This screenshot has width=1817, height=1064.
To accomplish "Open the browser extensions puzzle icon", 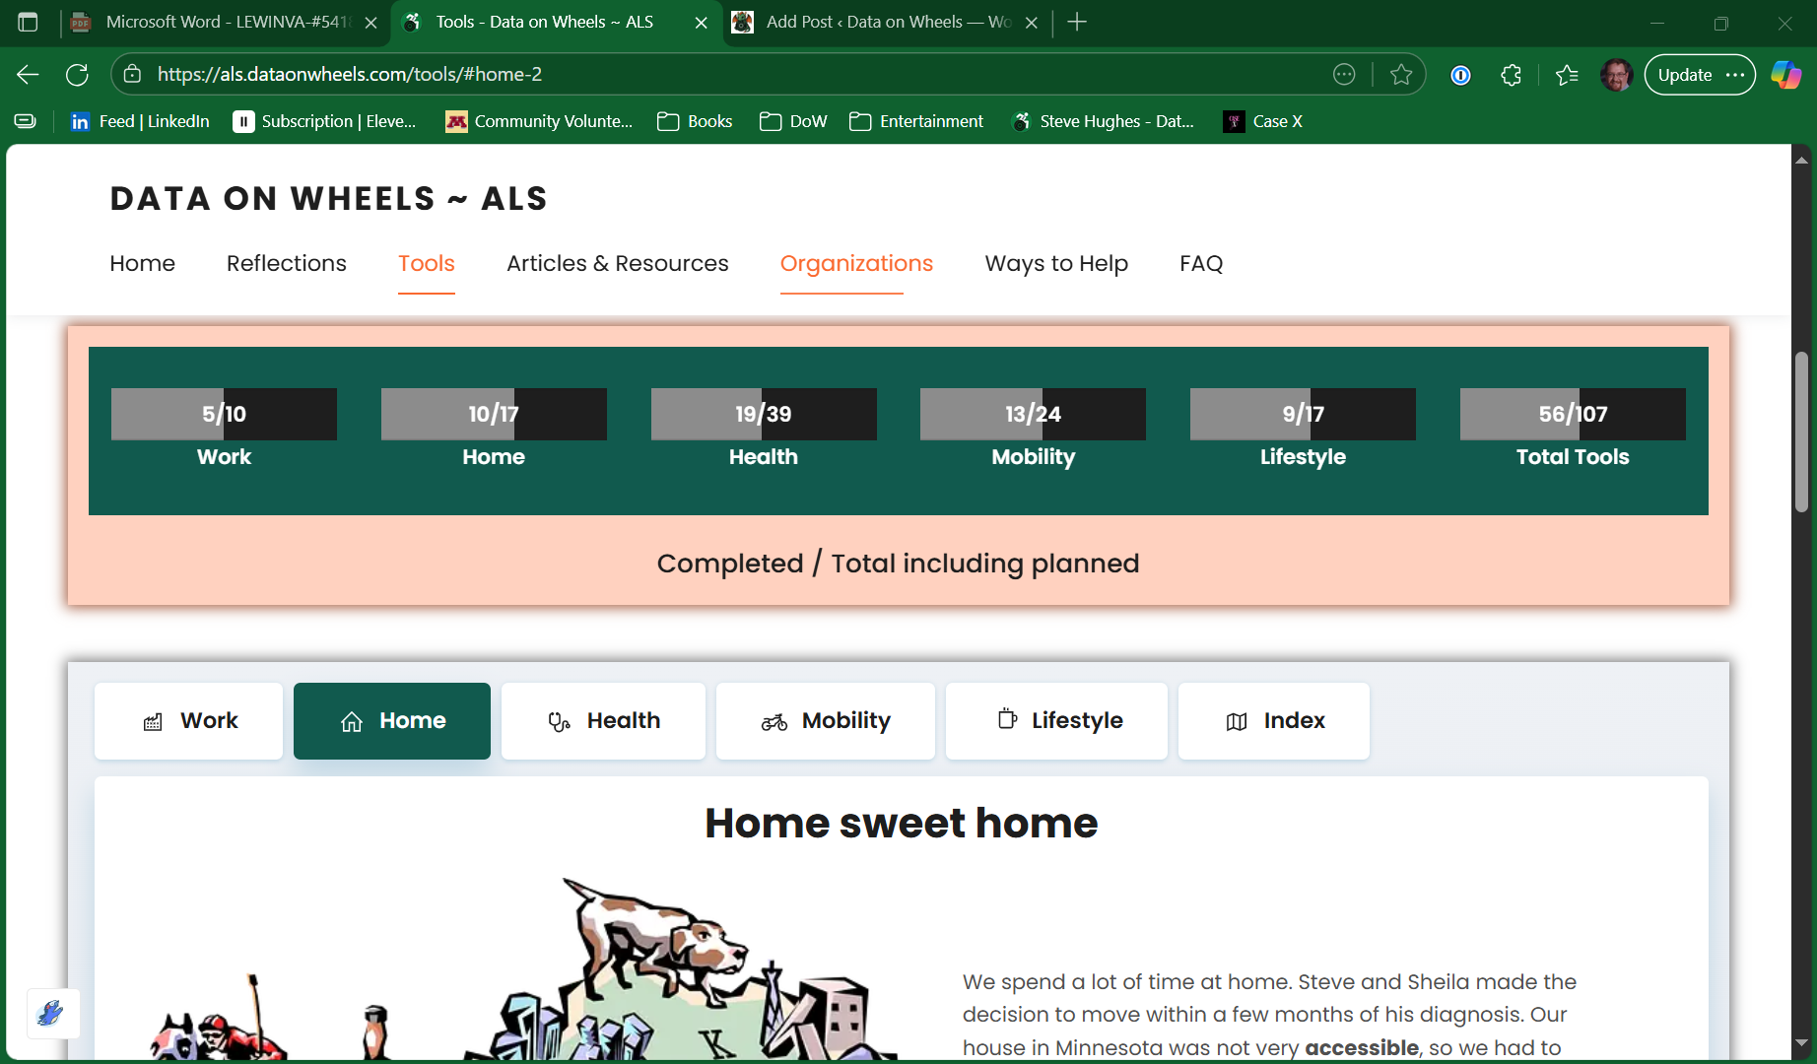I will [1511, 75].
